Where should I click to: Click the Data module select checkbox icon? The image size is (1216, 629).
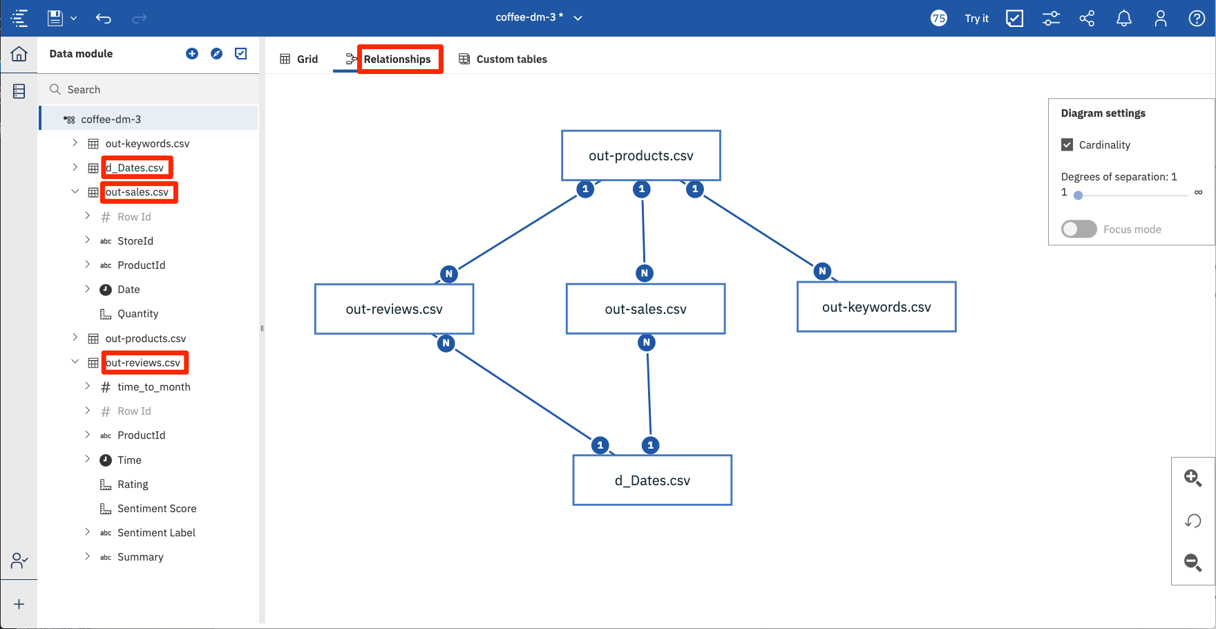tap(241, 53)
